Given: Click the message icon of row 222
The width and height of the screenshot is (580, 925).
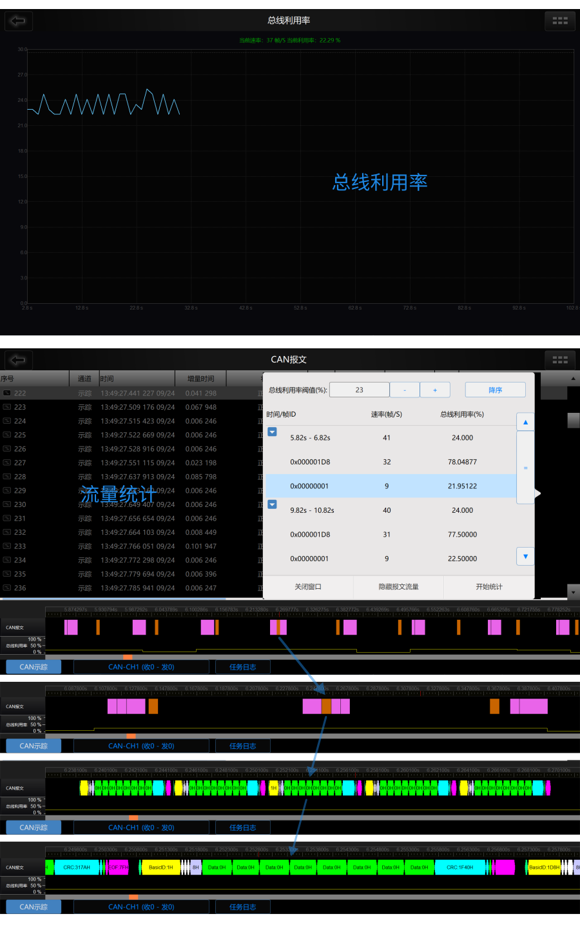Looking at the screenshot, I should coord(6,393).
